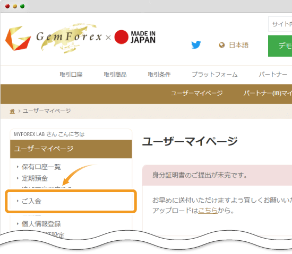Open the Twitter bird icon
This screenshot has height=254, width=292.
point(196,45)
